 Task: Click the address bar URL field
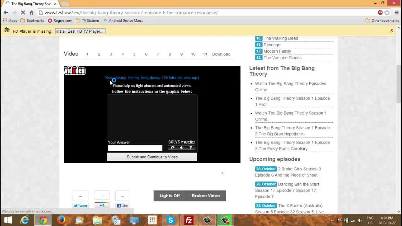coord(207,13)
